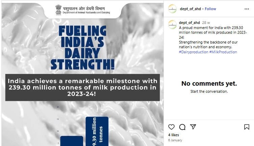Open more options three-dot menu
The width and height of the screenshot is (254, 146).
(x=247, y=9)
